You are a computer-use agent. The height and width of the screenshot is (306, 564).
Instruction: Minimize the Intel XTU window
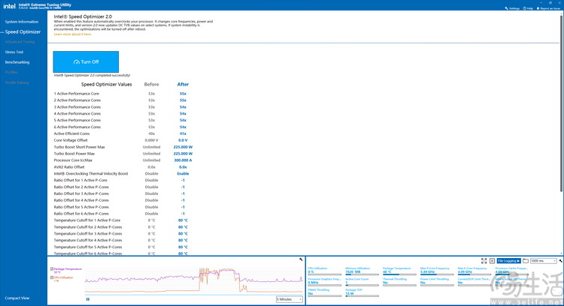click(x=541, y=2)
